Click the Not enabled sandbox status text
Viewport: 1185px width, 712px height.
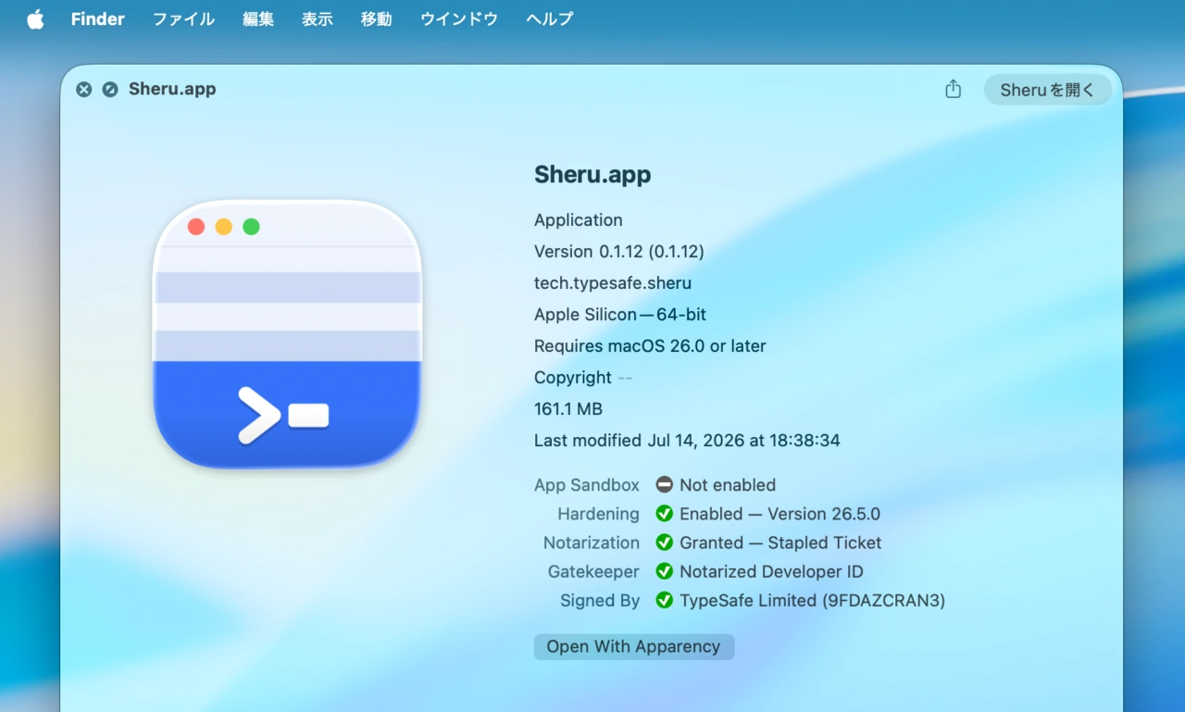click(728, 485)
